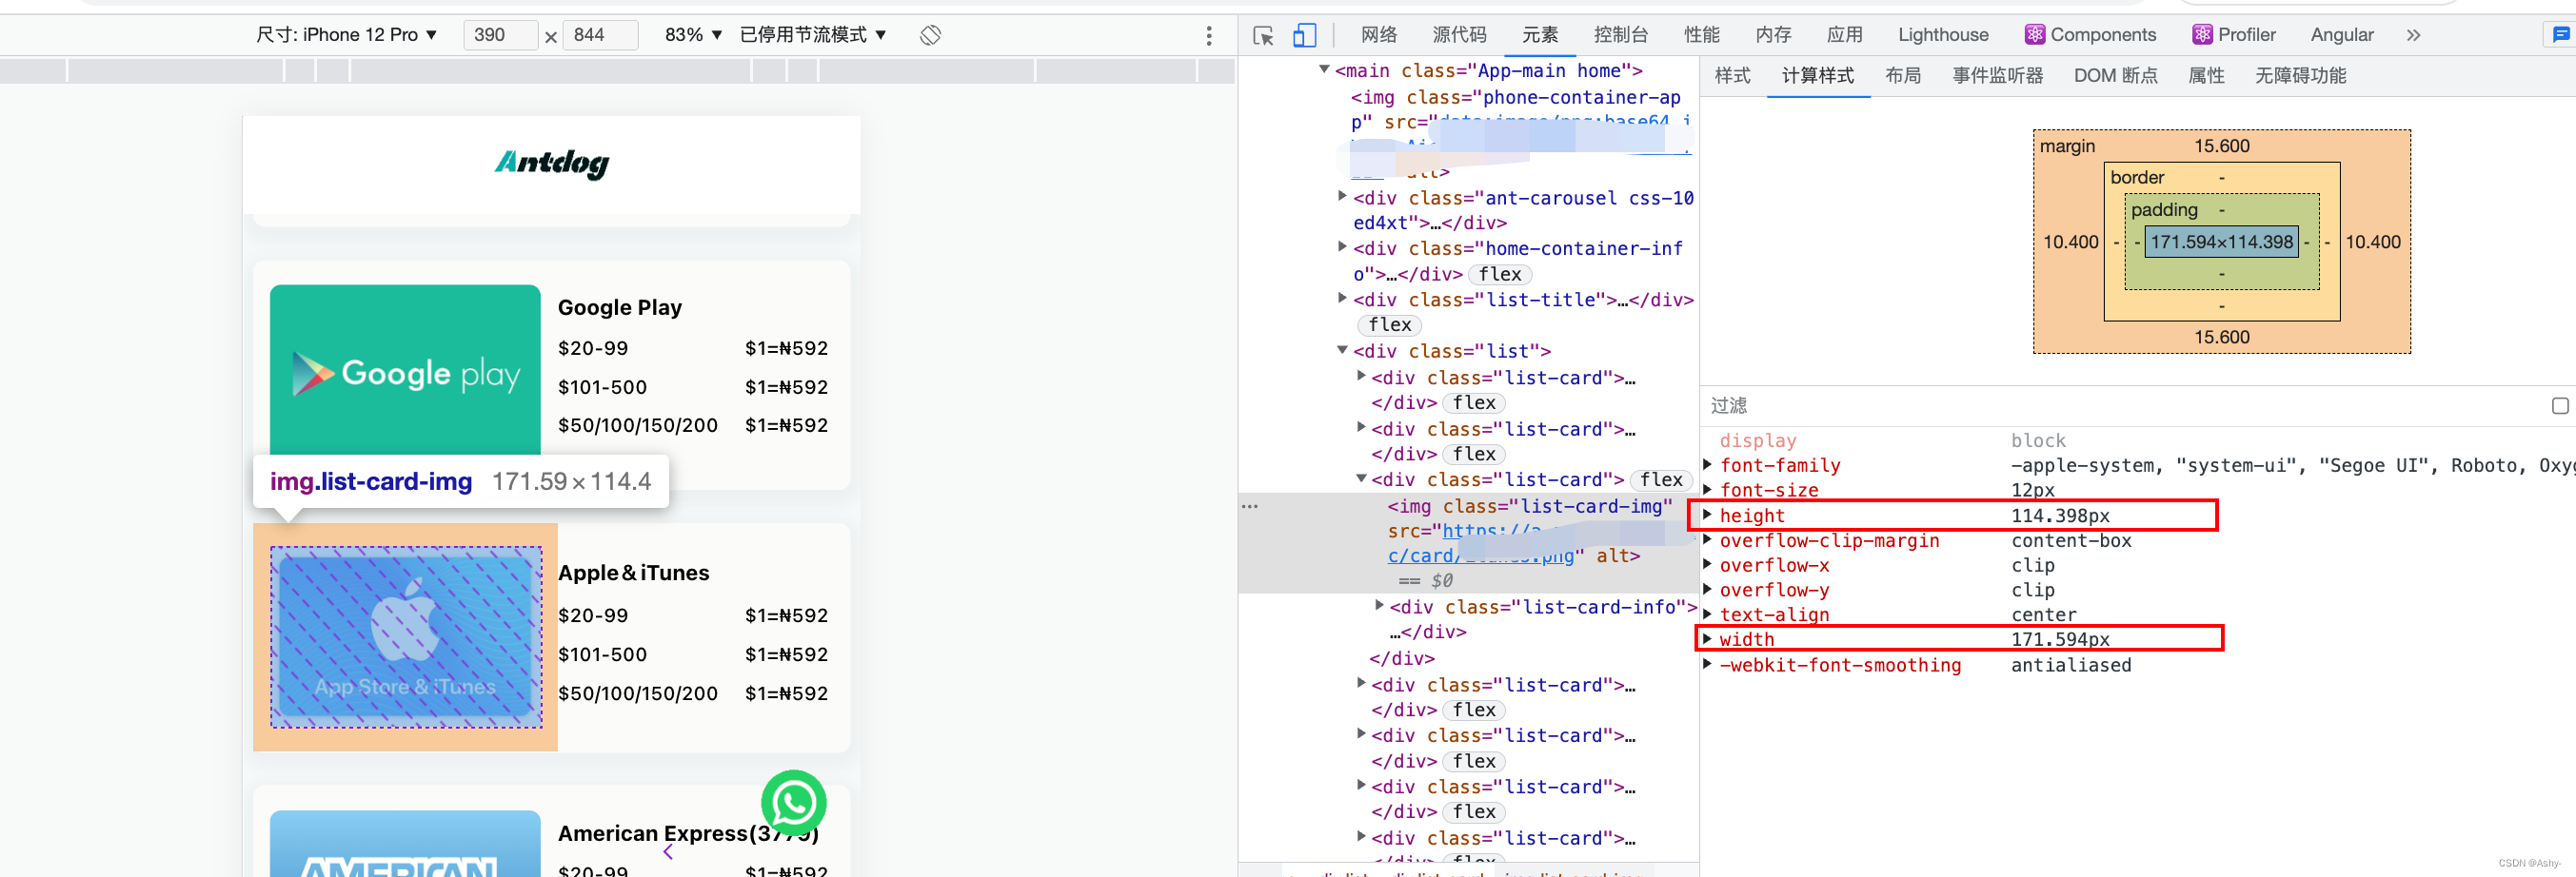2576x877 pixels.
Task: Select the 元素 tab
Action: pos(1540,35)
